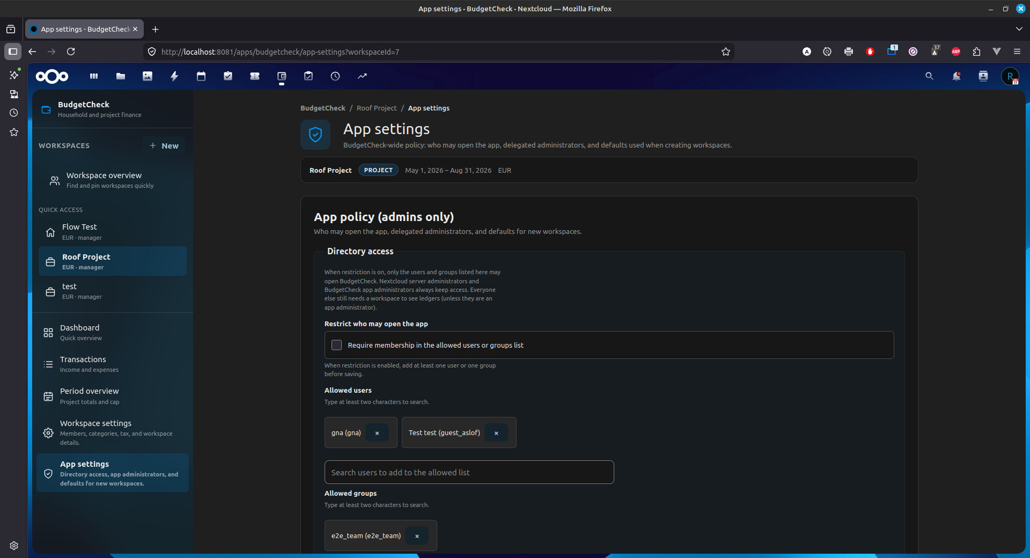
Task: Toggle Firefox sidebar button
Action: [13, 52]
